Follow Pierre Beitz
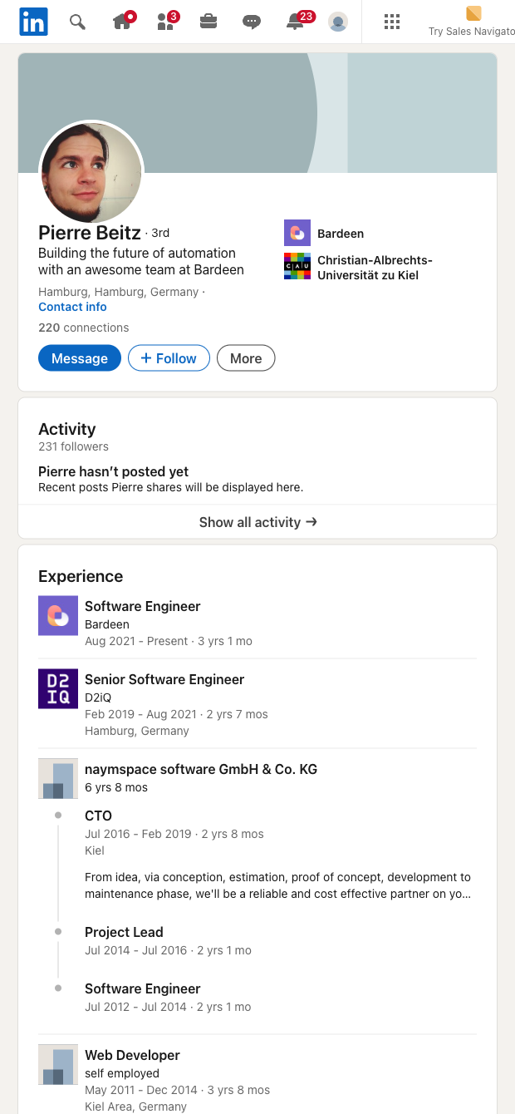This screenshot has height=1114, width=515. 169,357
